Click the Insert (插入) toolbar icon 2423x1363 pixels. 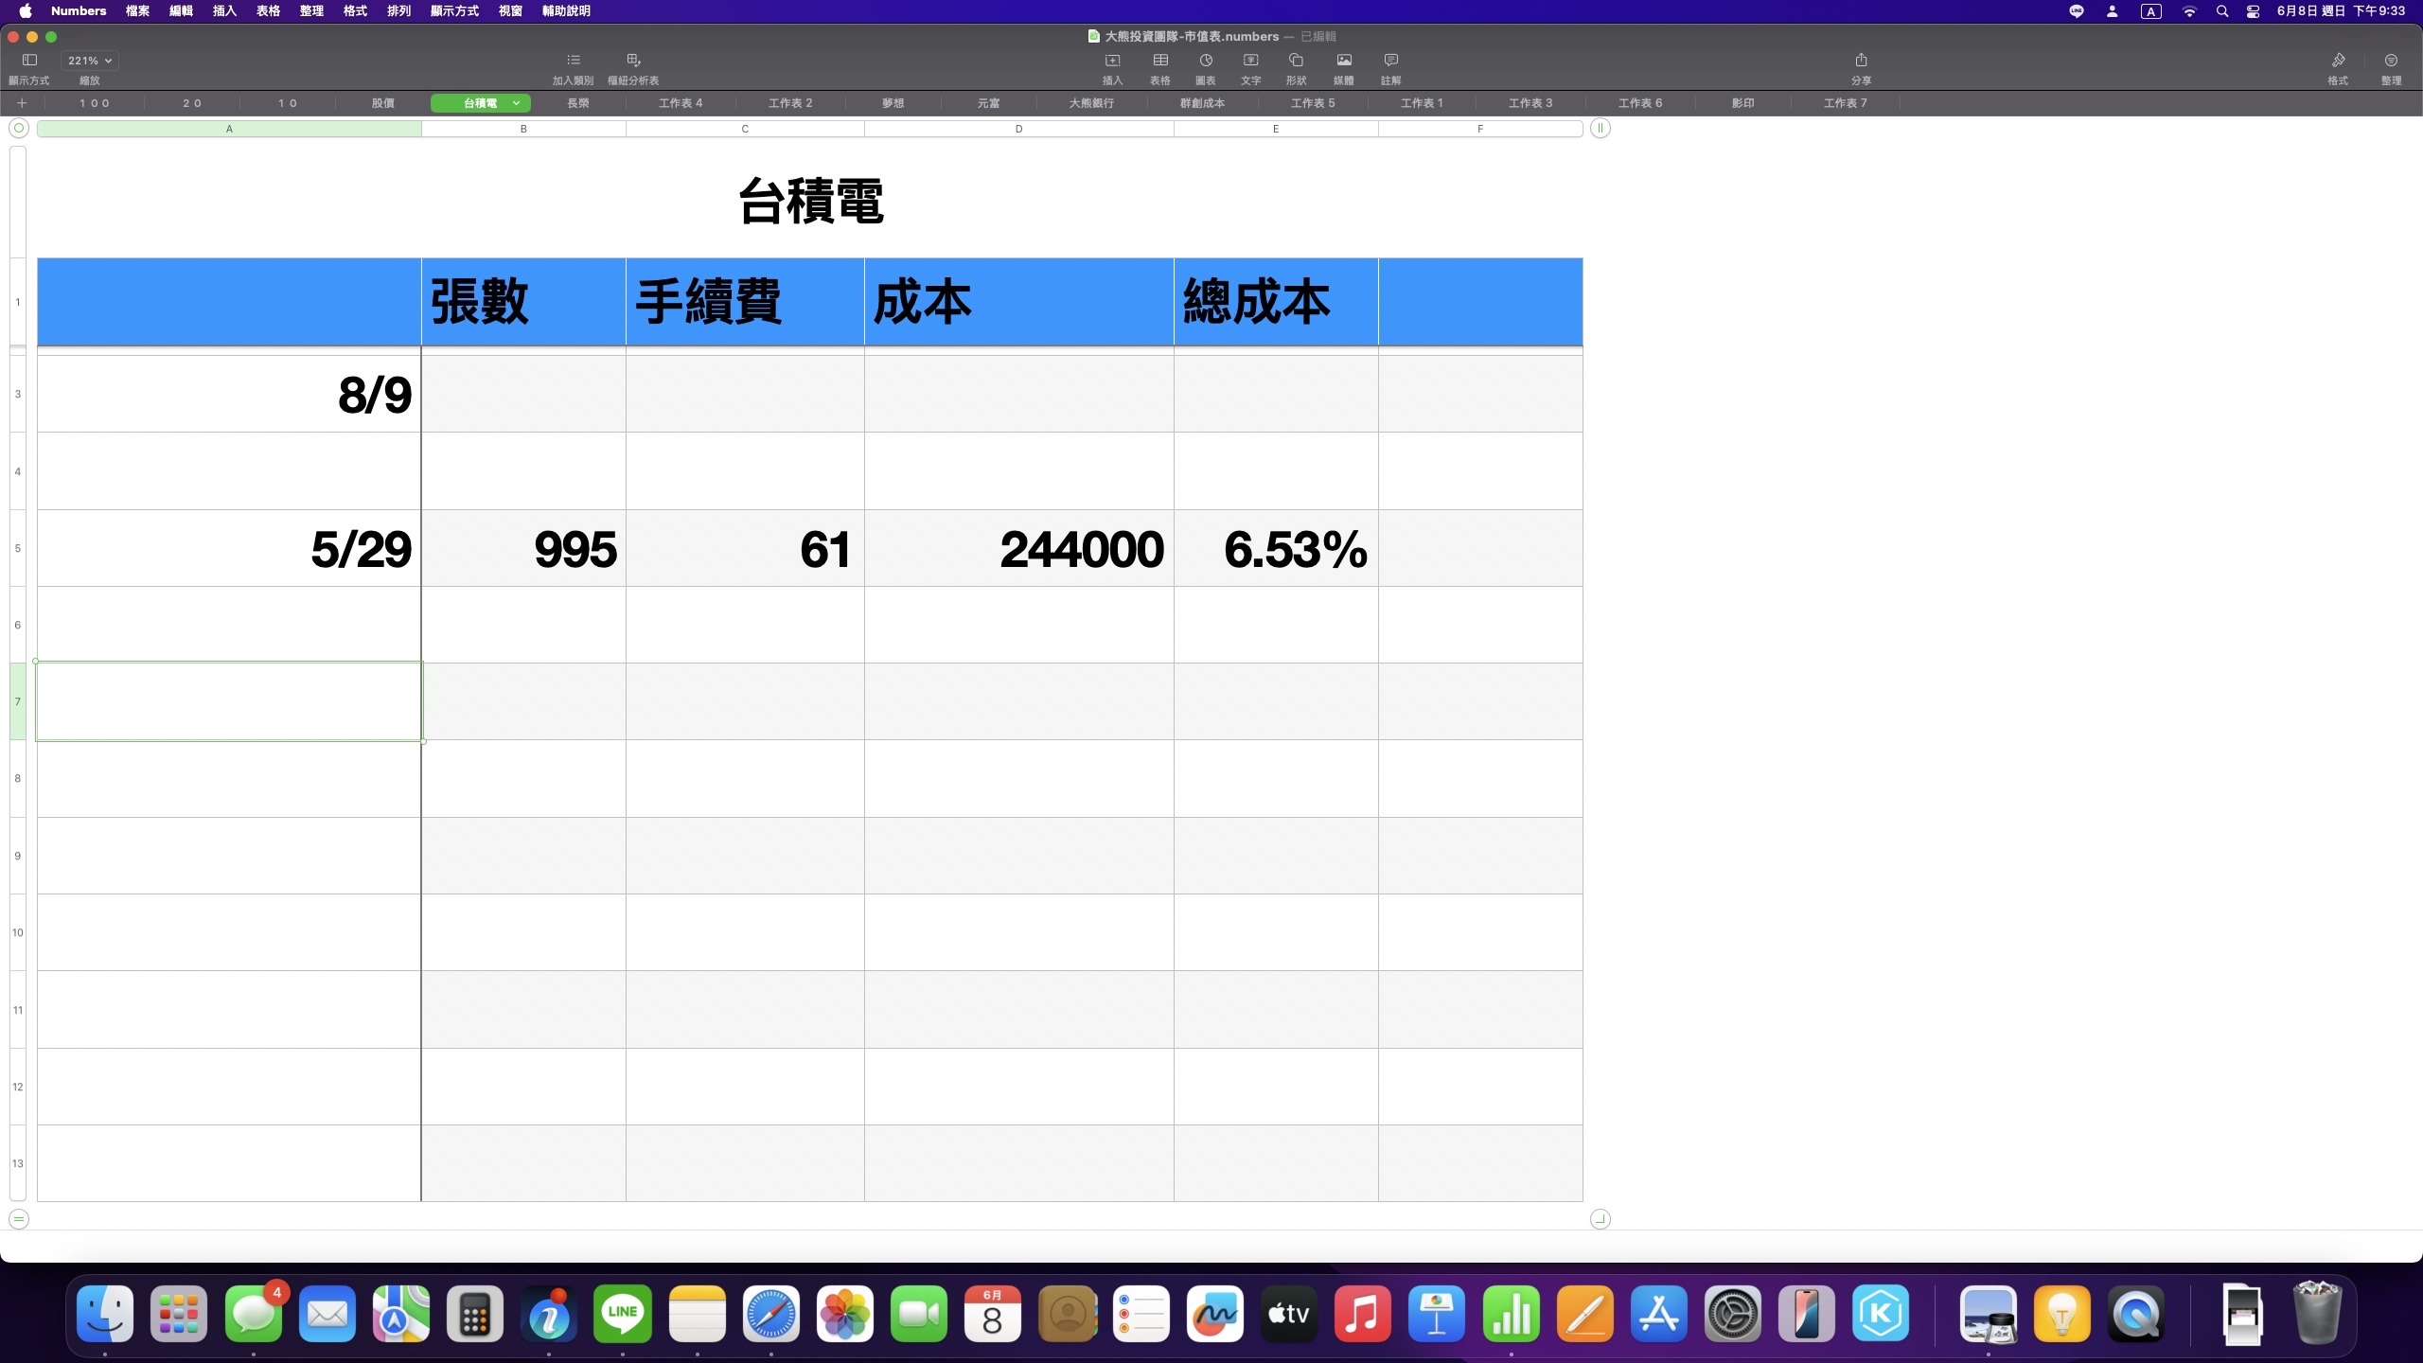click(1112, 60)
